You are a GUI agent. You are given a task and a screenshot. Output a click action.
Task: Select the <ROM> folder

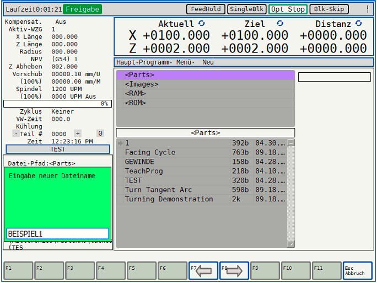pyautogui.click(x=206, y=103)
